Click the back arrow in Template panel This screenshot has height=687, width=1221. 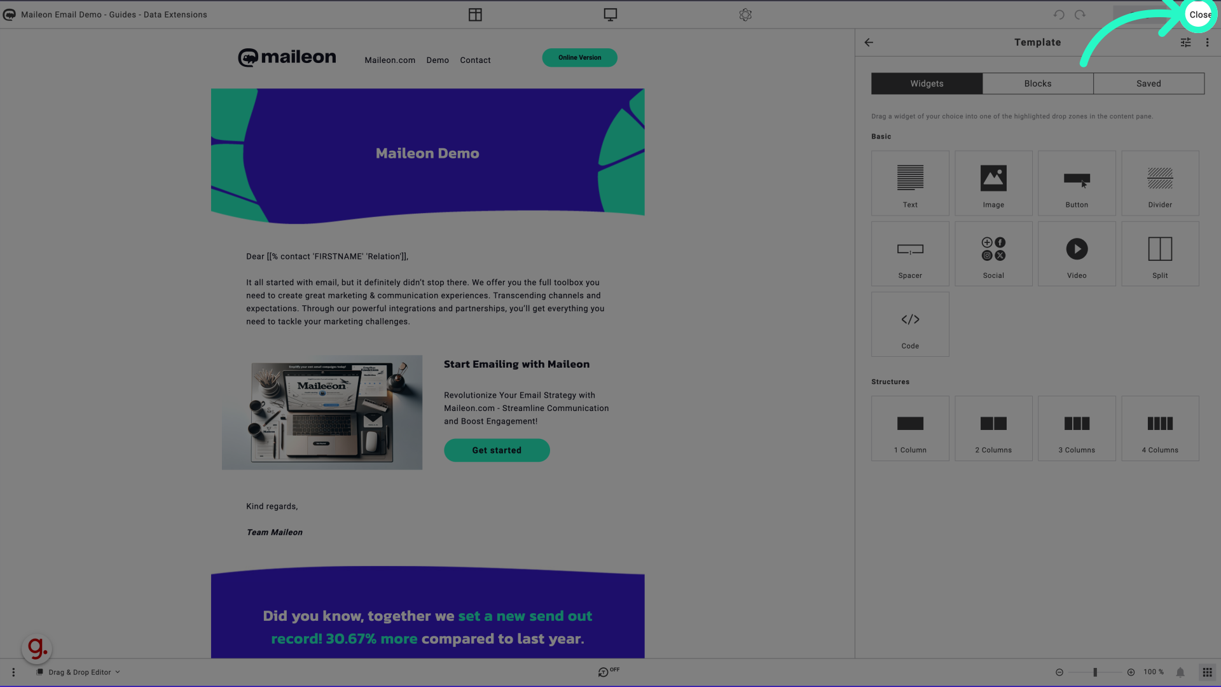(869, 43)
